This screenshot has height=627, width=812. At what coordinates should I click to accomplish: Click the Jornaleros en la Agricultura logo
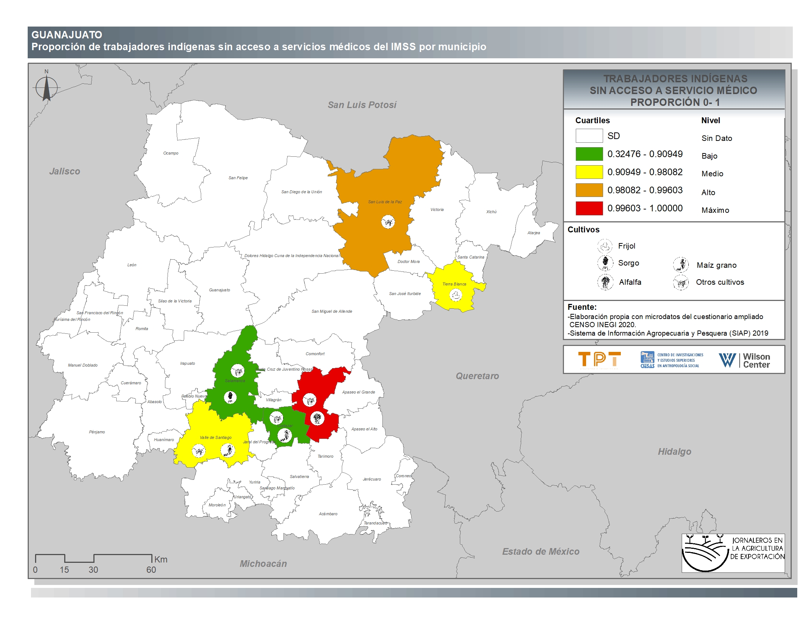[x=733, y=553]
